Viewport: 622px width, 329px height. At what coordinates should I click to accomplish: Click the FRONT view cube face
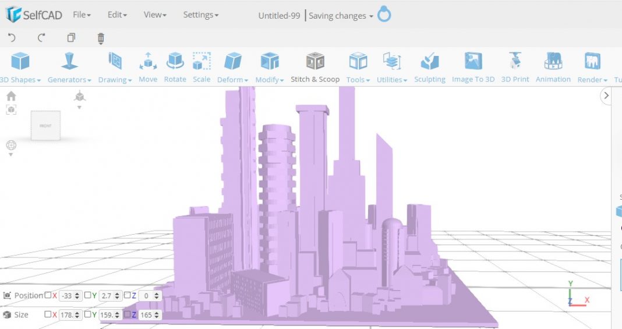(x=45, y=126)
